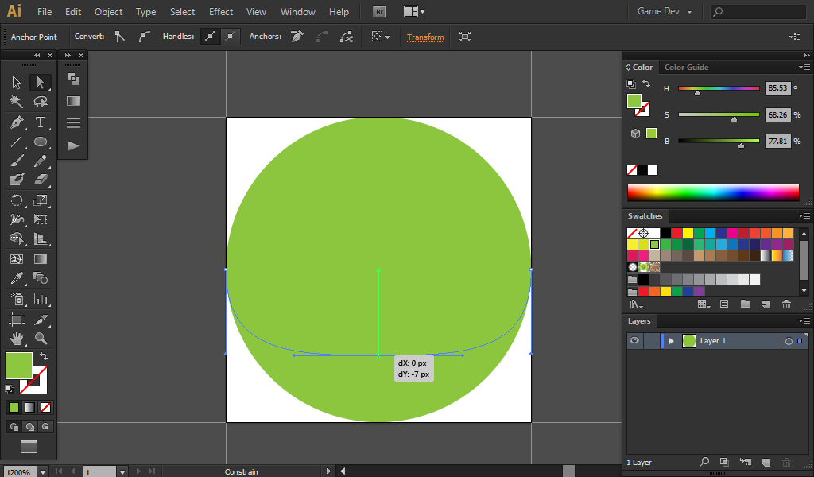Viewport: 814px width, 477px height.
Task: Click the Create New Layer button
Action: click(766, 462)
